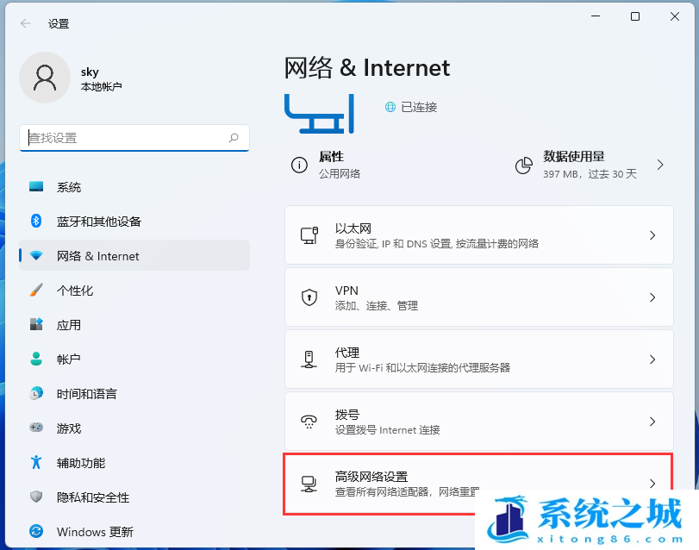Click the back arrow in Settings header
Screen dimensions: 699x550
26,23
